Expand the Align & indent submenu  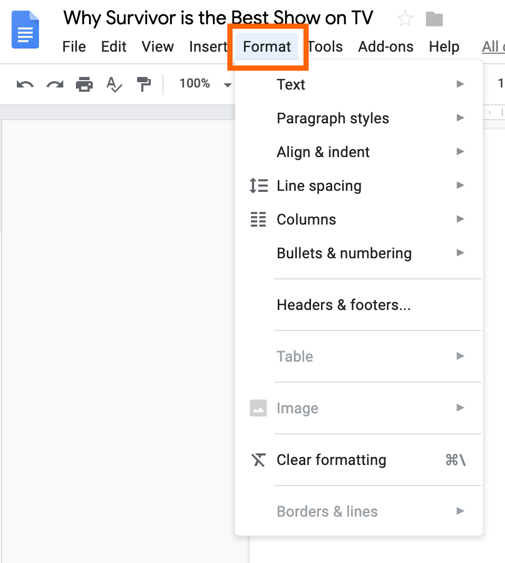pos(359,152)
